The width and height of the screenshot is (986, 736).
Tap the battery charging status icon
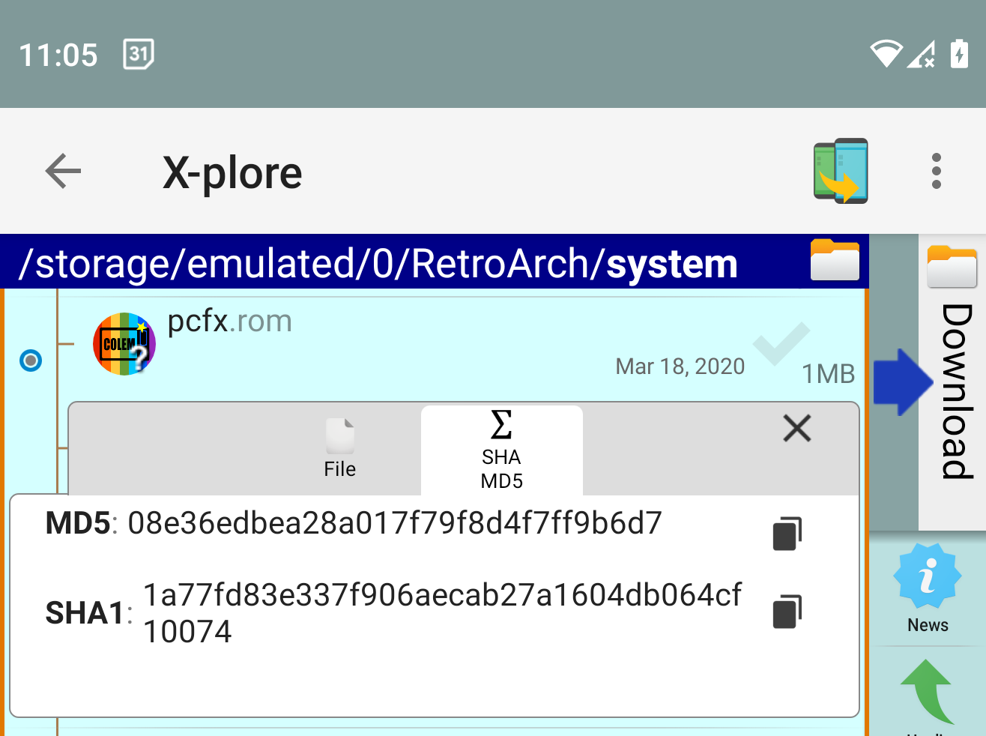959,54
